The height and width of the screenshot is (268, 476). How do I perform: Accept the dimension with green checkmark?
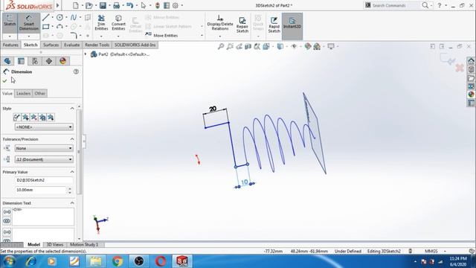coord(4,80)
